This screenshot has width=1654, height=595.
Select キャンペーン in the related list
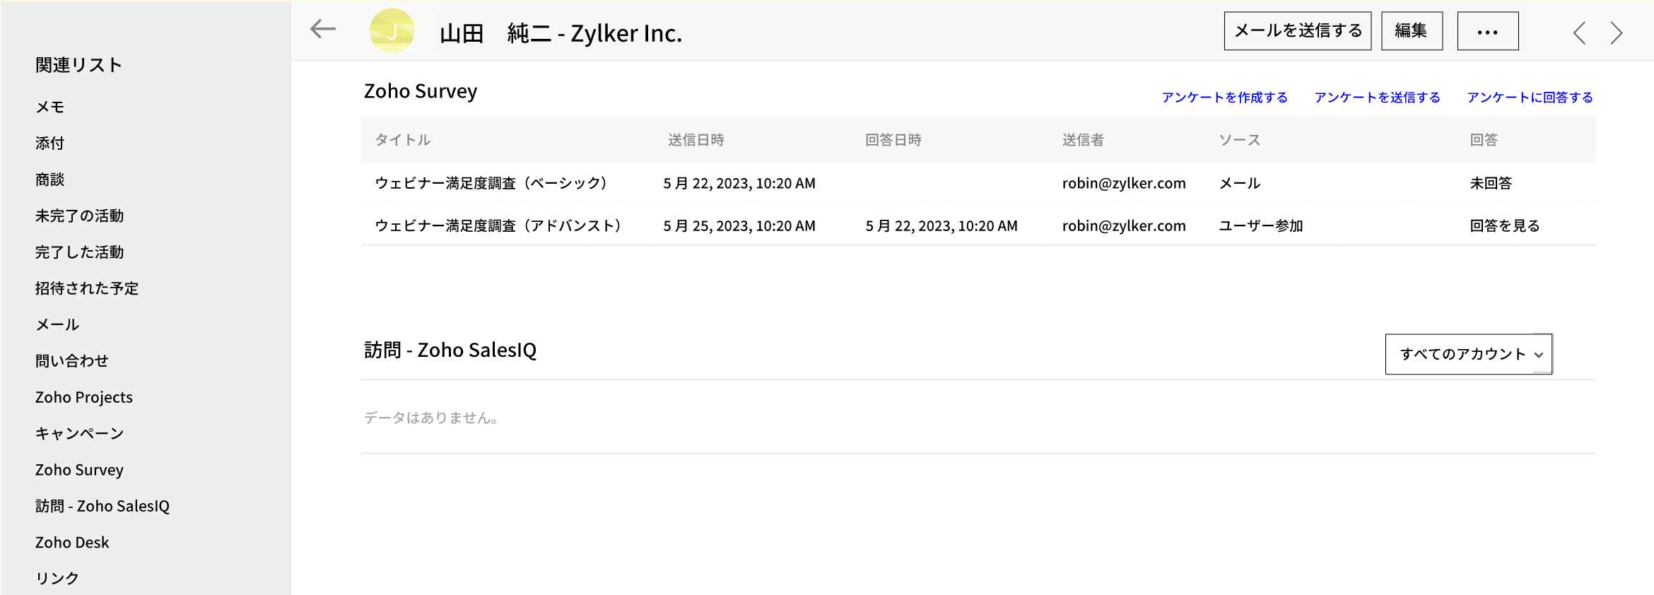(80, 434)
